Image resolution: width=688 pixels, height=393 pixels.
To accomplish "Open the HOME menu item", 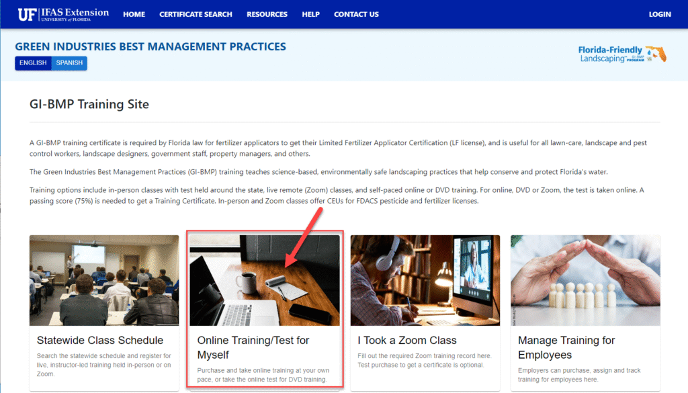I will coord(134,14).
